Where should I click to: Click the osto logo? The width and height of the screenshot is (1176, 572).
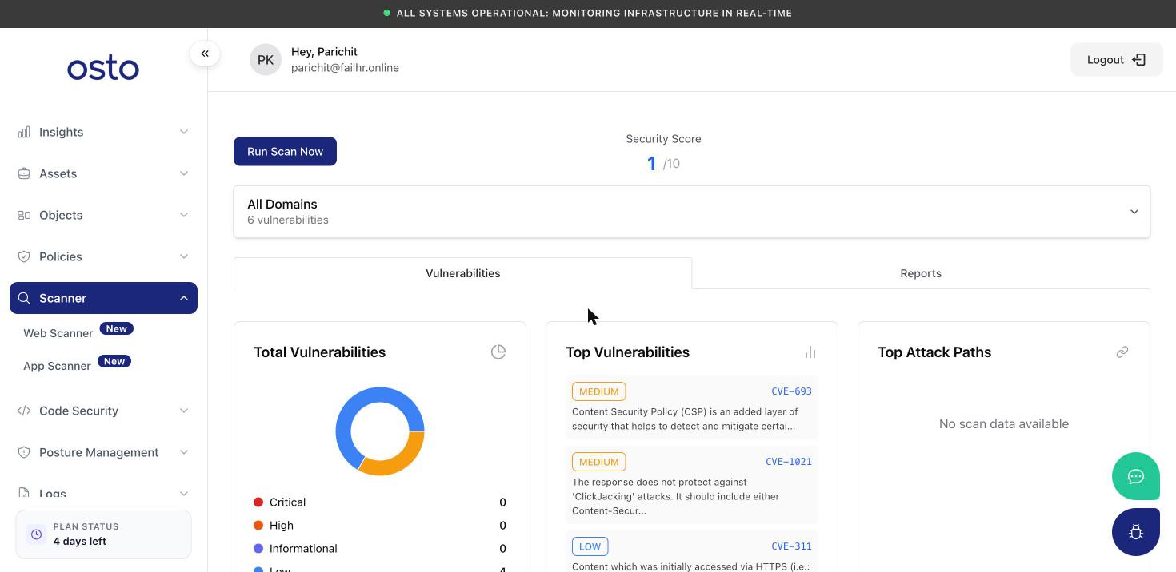[x=103, y=69]
